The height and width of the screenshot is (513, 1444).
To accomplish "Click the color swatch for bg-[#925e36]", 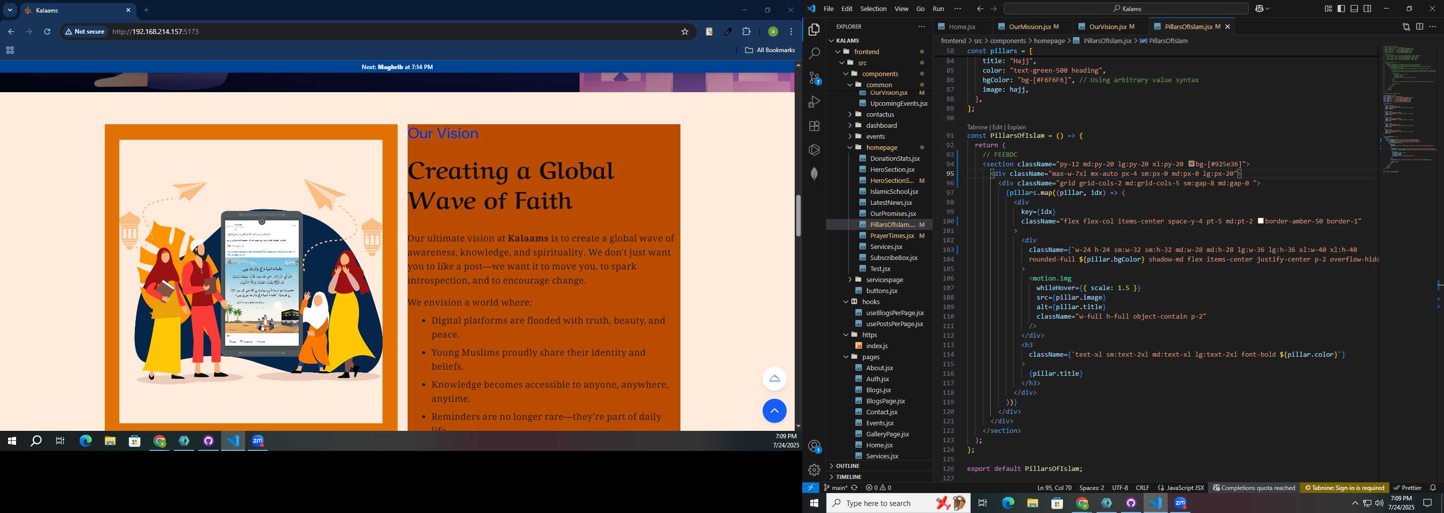I will (x=1191, y=164).
